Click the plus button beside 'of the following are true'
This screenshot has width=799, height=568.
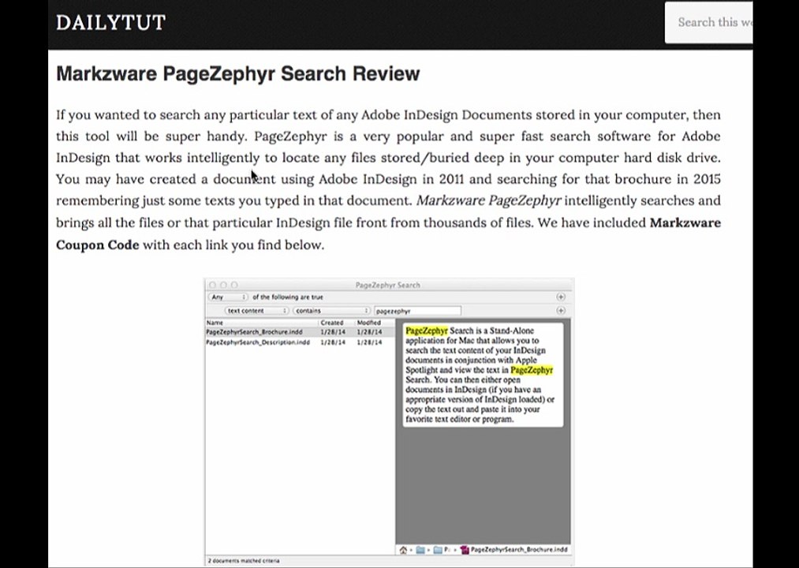pos(561,297)
